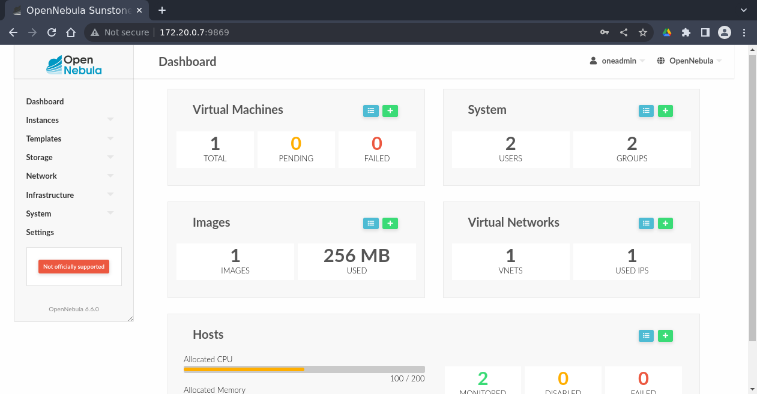The height and width of the screenshot is (394, 757).
Task: Open the oneadmin user dropdown
Action: pos(618,61)
